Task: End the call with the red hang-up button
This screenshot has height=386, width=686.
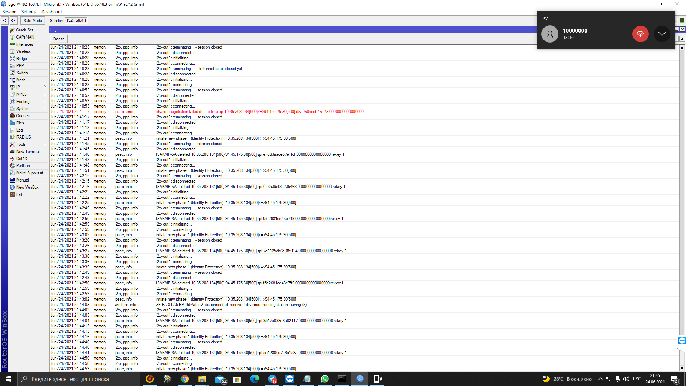Action: coord(640,34)
